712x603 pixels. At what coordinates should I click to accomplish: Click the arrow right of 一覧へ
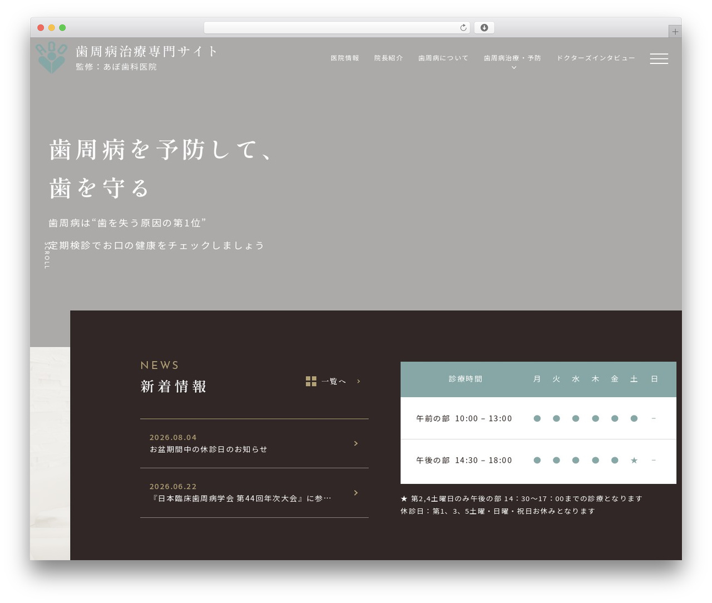click(x=359, y=381)
